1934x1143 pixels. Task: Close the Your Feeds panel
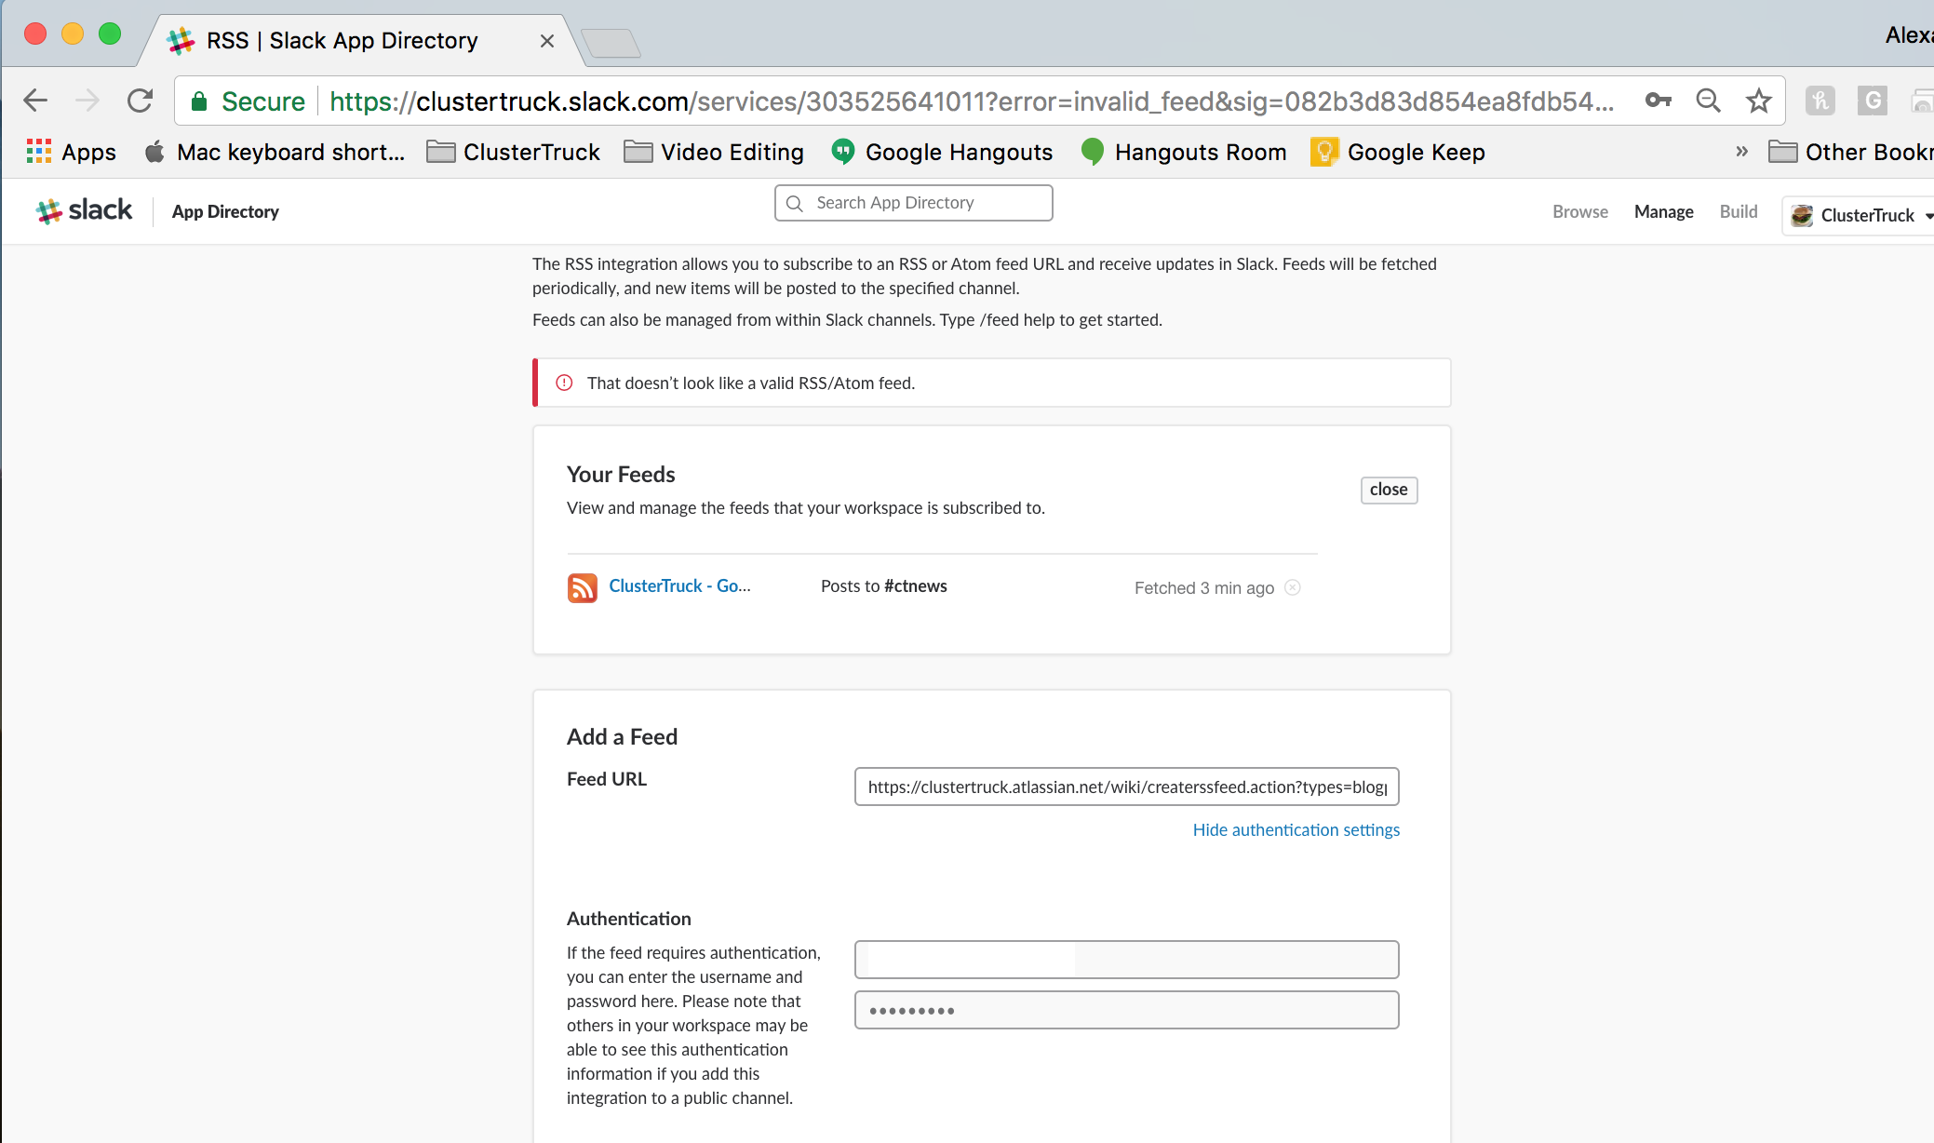[1389, 490]
